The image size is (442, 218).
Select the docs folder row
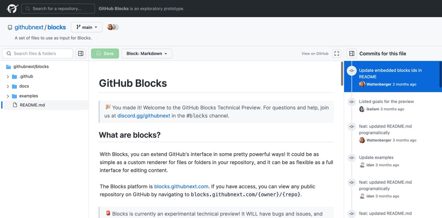(x=45, y=86)
